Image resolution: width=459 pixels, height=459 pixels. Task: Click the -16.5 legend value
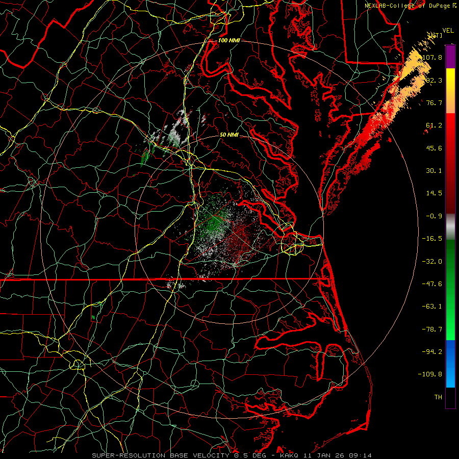coord(432,239)
